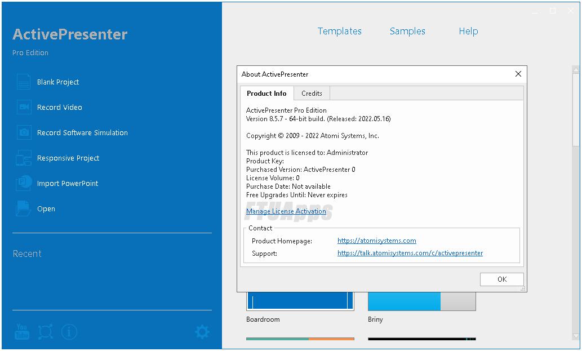Click the About info icon
Image resolution: width=582 pixels, height=351 pixels.
[x=69, y=332]
